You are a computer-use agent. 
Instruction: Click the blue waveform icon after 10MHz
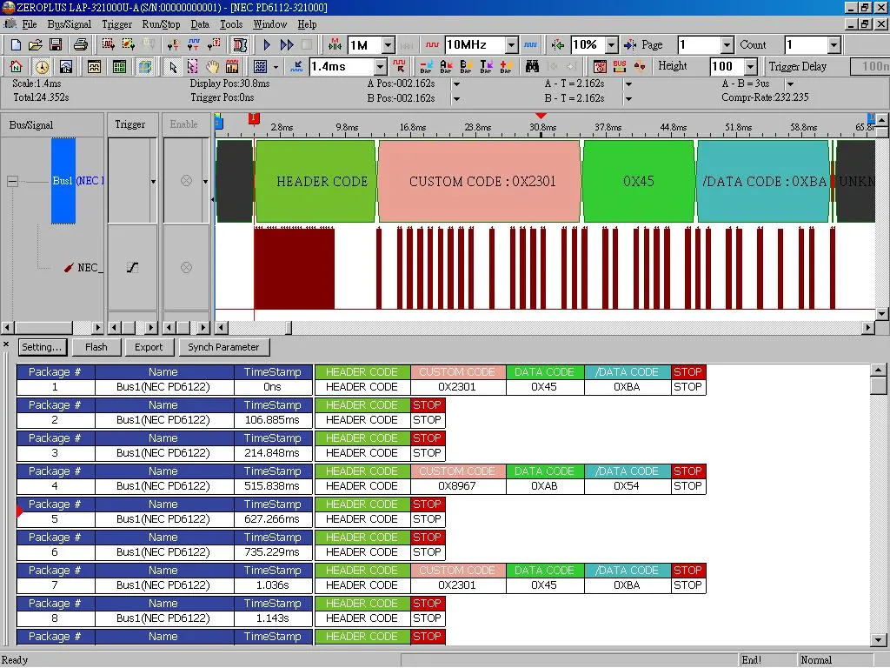(531, 45)
